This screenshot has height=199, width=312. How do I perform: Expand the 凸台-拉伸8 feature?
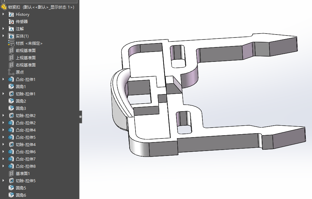3,166
